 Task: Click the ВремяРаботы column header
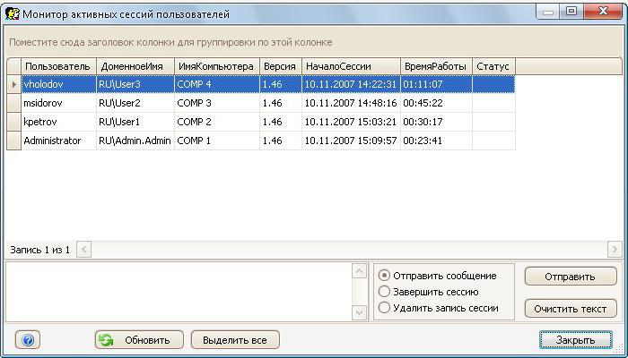(x=437, y=67)
